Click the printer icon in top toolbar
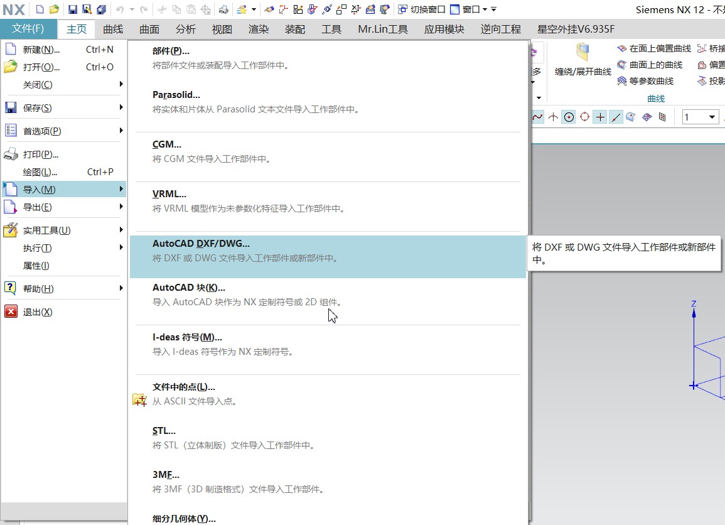The width and height of the screenshot is (725, 525). coord(223,9)
